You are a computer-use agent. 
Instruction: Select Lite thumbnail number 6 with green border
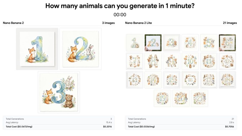pos(227,43)
